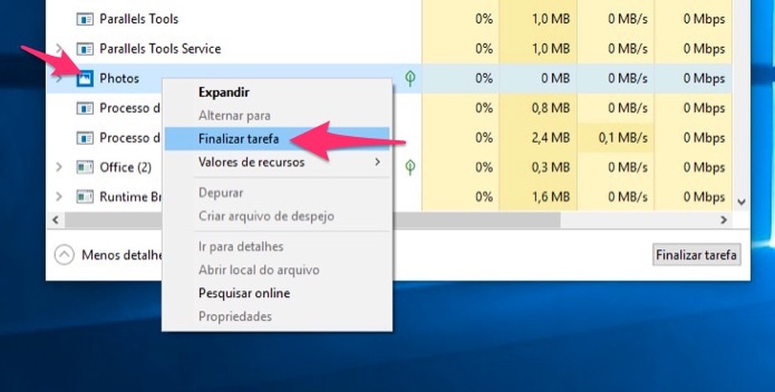Screen dimensions: 775x392
Task: Click the Menos detalhes link
Action: [x=122, y=255]
